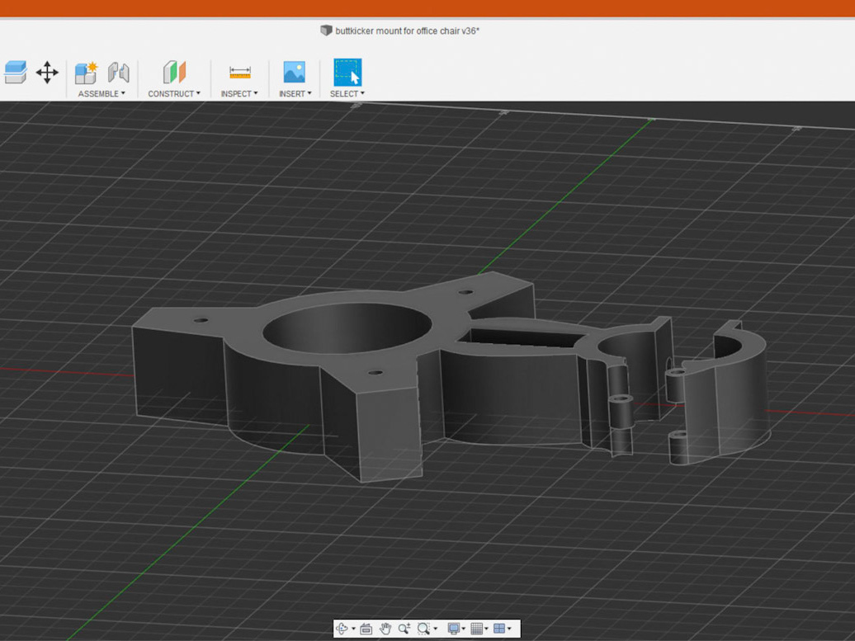This screenshot has width=855, height=641.
Task: Activate the Select tool icon
Action: [347, 73]
